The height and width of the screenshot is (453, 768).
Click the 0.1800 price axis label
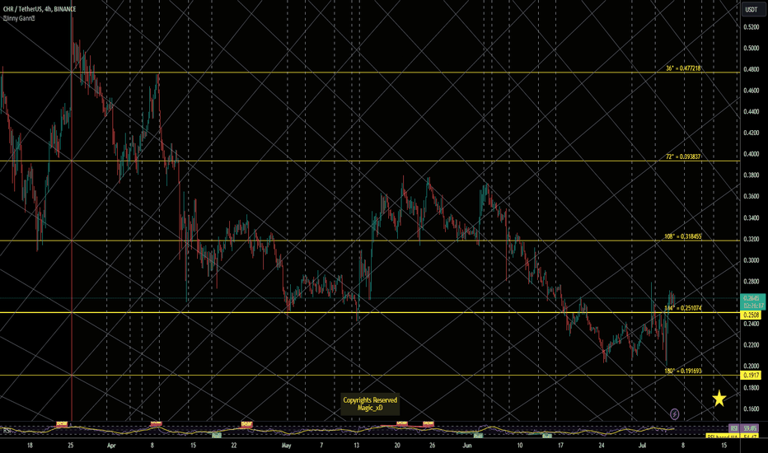click(x=751, y=388)
